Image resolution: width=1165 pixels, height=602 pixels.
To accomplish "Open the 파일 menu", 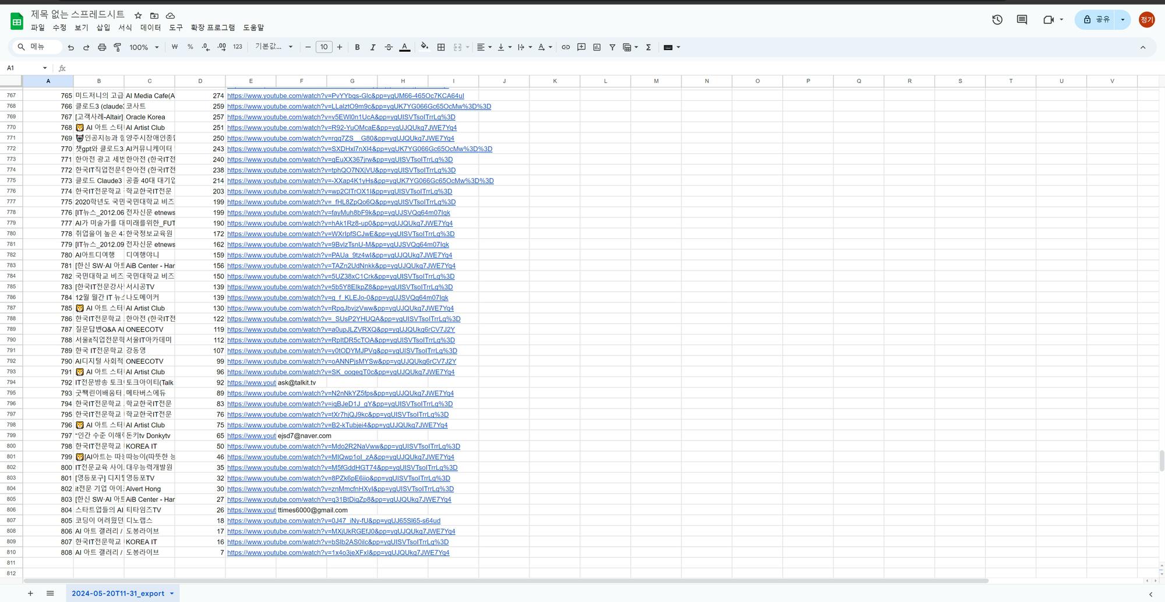I will (x=37, y=27).
